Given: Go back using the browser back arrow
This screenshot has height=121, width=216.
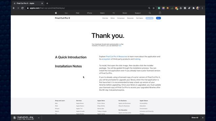Looking at the screenshot, I should (x=14, y=8).
